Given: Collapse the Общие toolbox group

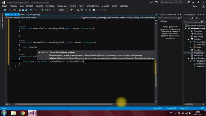Looking at the screenshot, I should coord(160,21).
